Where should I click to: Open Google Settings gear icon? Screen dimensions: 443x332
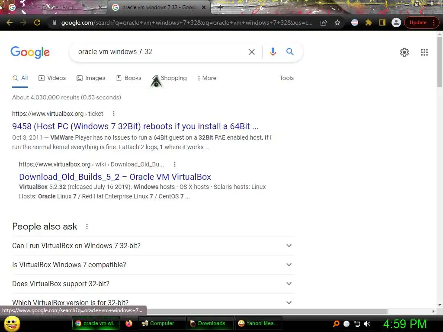(x=404, y=52)
